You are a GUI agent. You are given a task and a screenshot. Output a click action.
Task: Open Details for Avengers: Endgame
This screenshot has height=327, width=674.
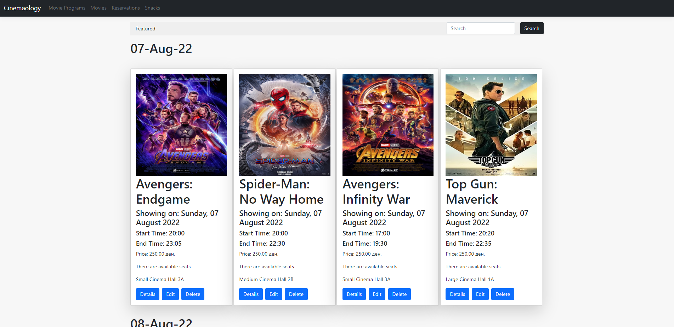coord(147,294)
